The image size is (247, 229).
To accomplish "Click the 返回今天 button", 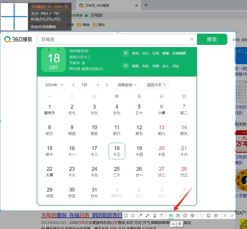I will (x=156, y=85).
